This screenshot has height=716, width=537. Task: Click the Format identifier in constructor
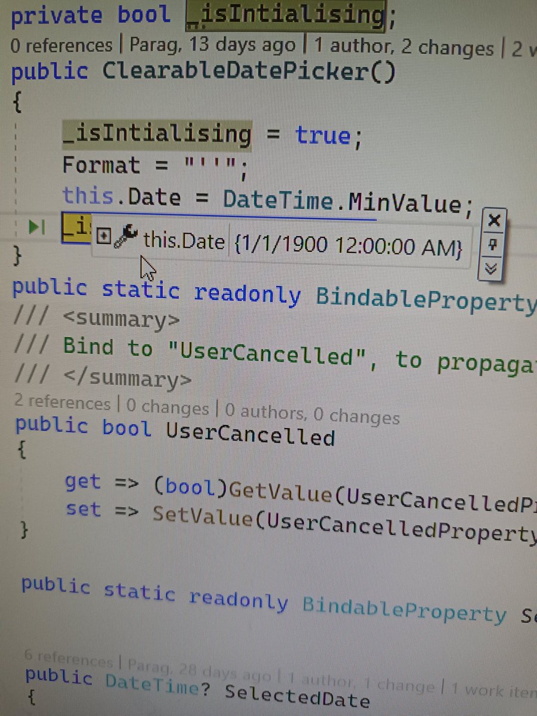[x=101, y=165]
